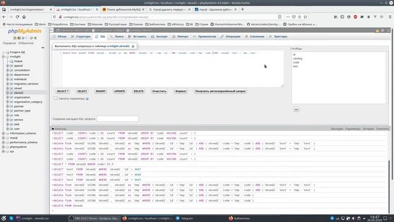Viewport: 394px width, 222px height.
Task: Open the Операции tab
Action: [x=230, y=36]
